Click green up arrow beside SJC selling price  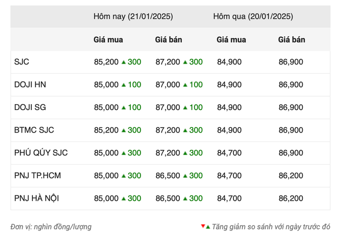coord(185,62)
